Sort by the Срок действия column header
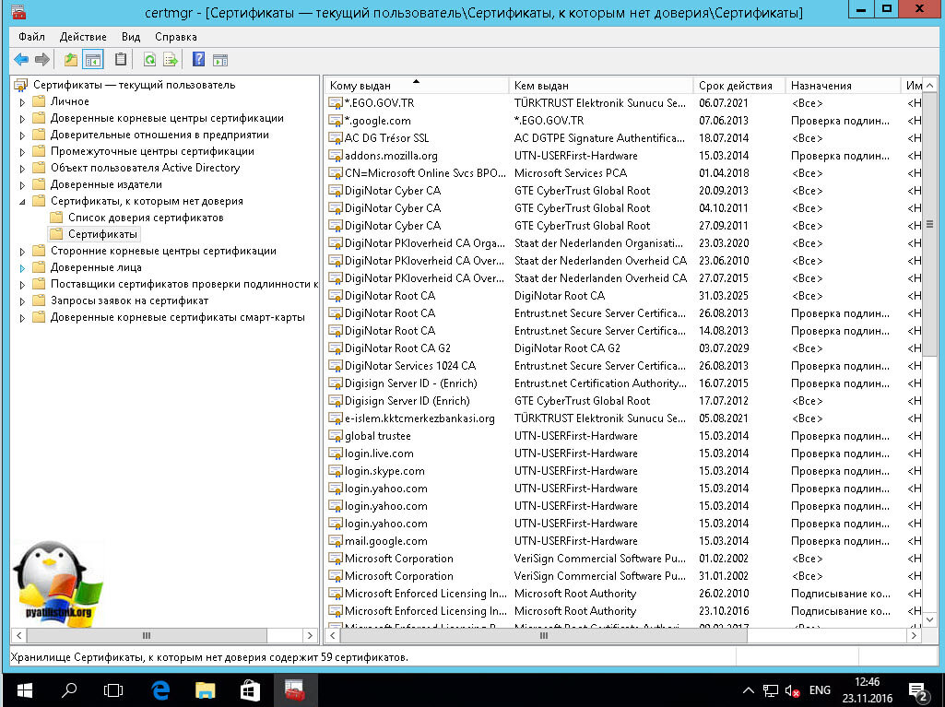This screenshot has width=945, height=707. pos(735,86)
